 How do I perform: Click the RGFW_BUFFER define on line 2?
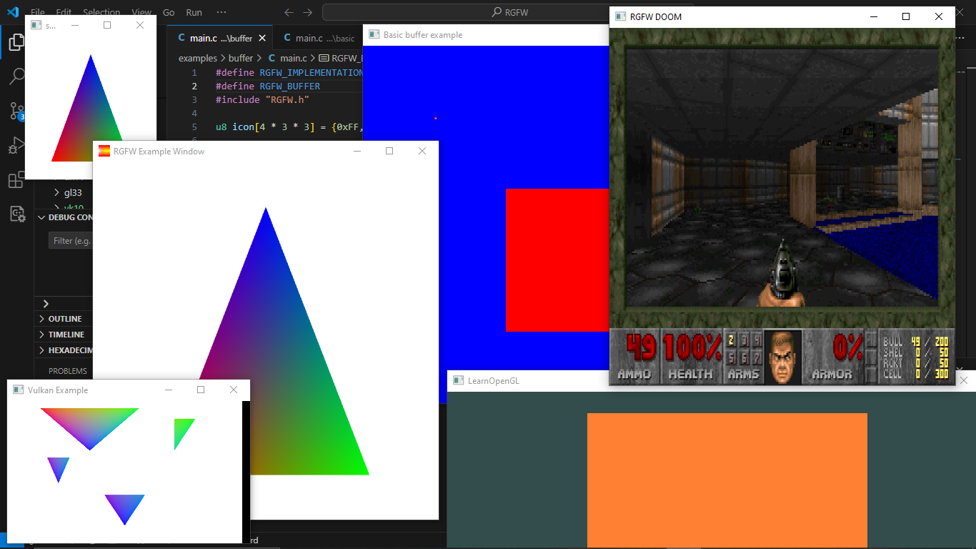(x=289, y=86)
